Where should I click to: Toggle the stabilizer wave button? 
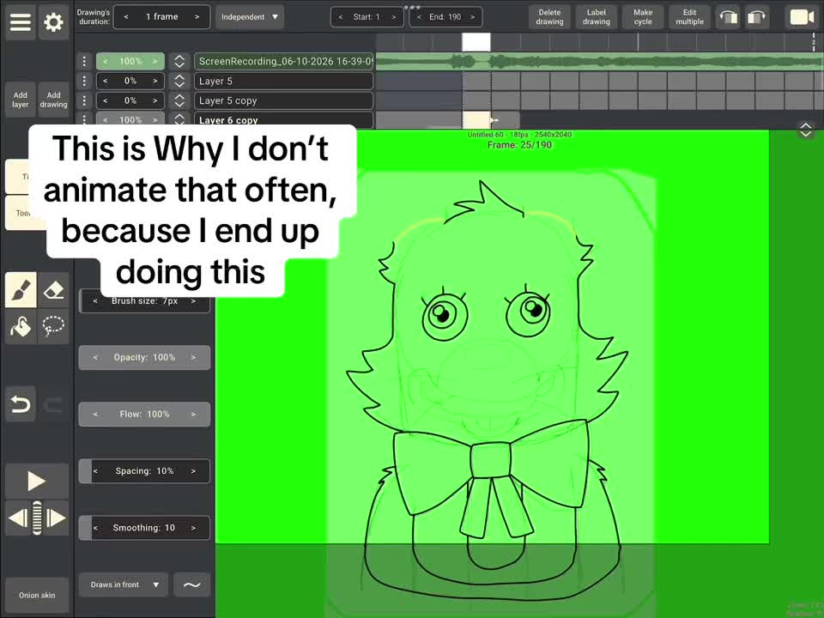(191, 585)
